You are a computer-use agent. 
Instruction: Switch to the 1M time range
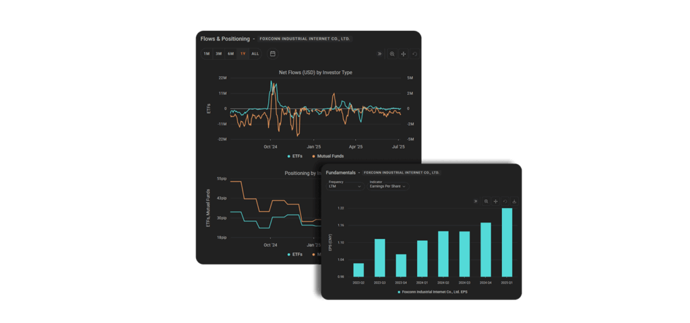pos(207,54)
